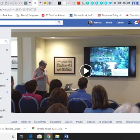Screen dimensions: 140x140
Task: Expand the Whole_Foods_Mar svg download menu
Action: click(66, 128)
